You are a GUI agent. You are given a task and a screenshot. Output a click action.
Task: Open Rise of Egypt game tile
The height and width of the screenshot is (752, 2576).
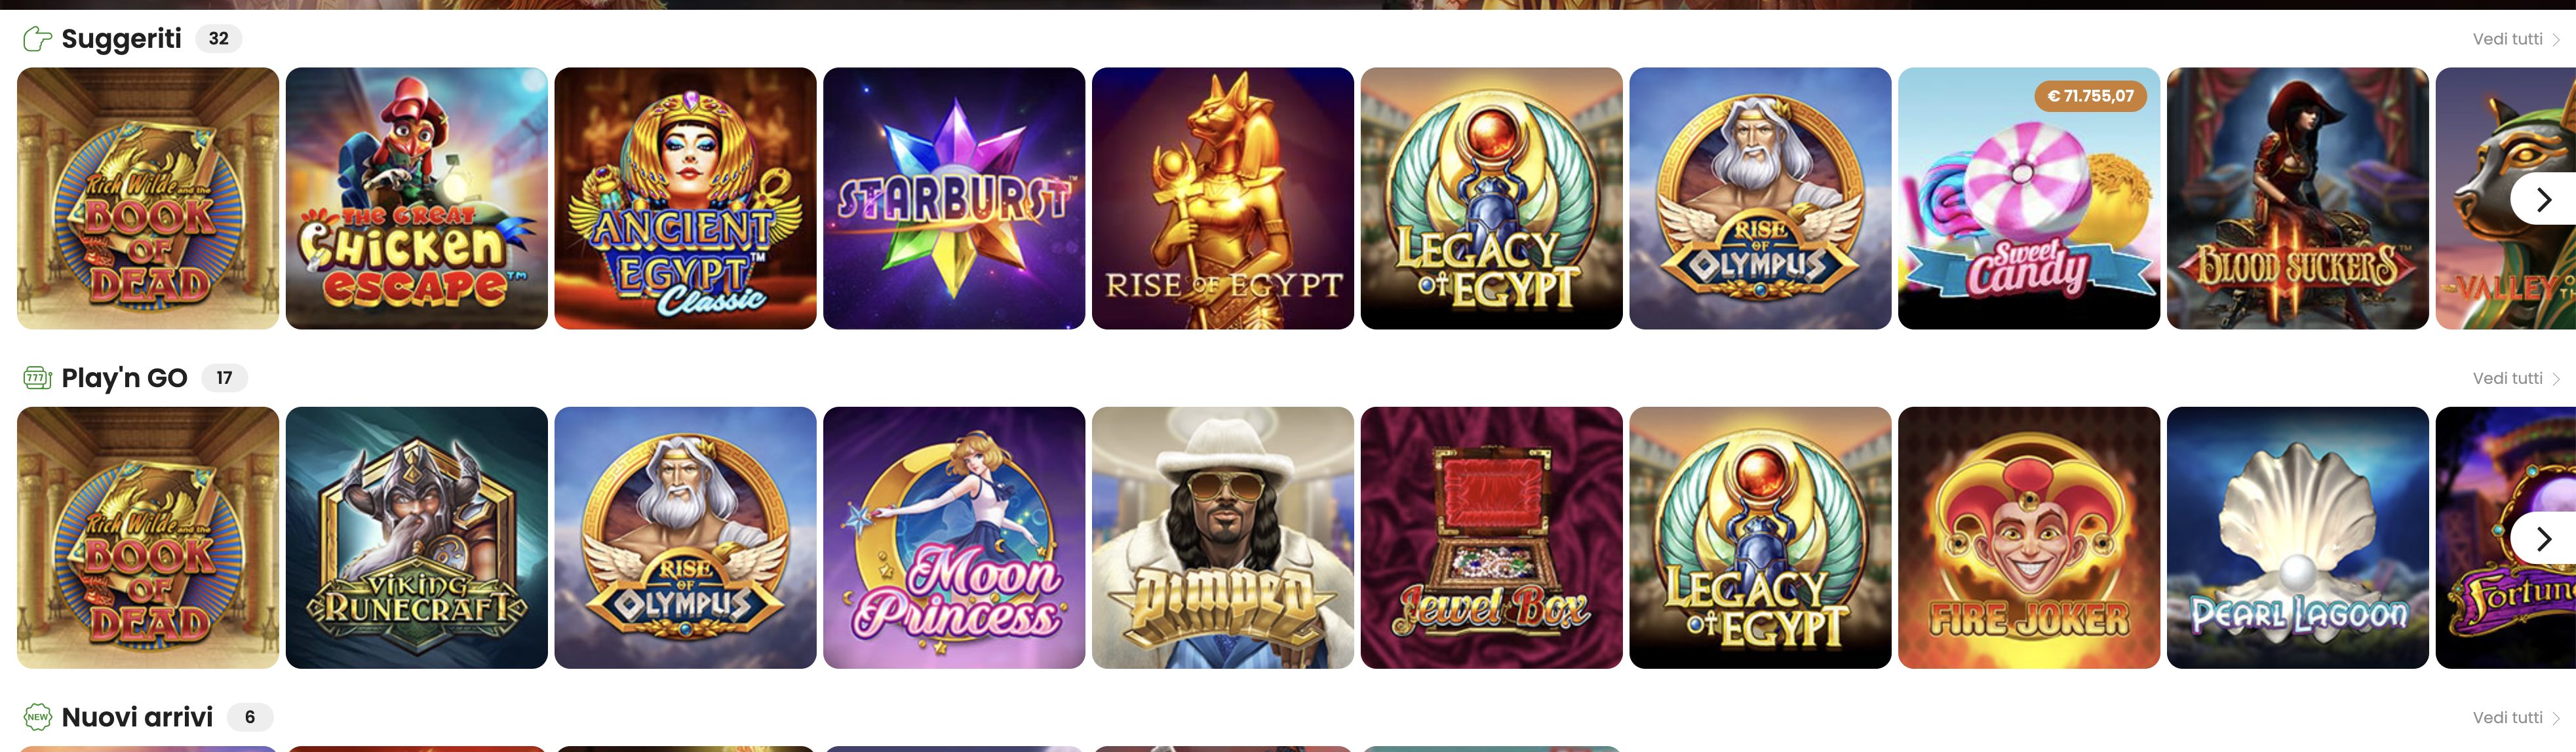[x=1223, y=198]
